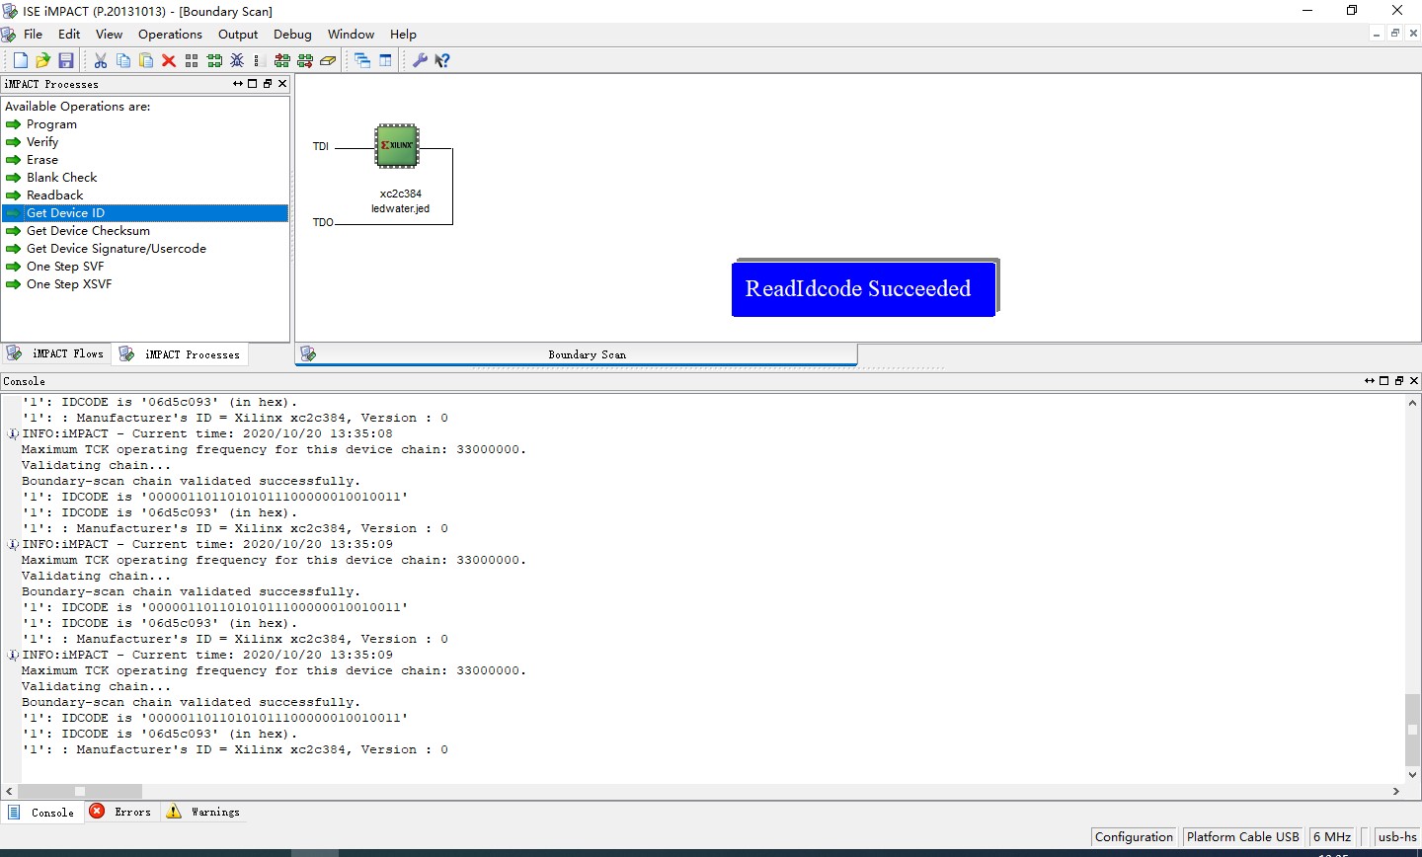Viewport: 1422px width, 857px height.
Task: Switch to the Console tab
Action: click(41, 813)
